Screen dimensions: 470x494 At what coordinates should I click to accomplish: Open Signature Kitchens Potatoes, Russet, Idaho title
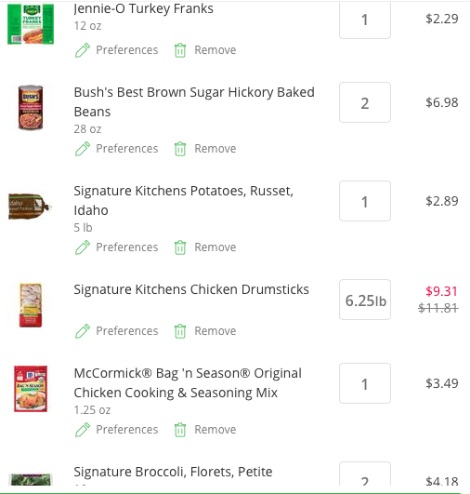[183, 200]
